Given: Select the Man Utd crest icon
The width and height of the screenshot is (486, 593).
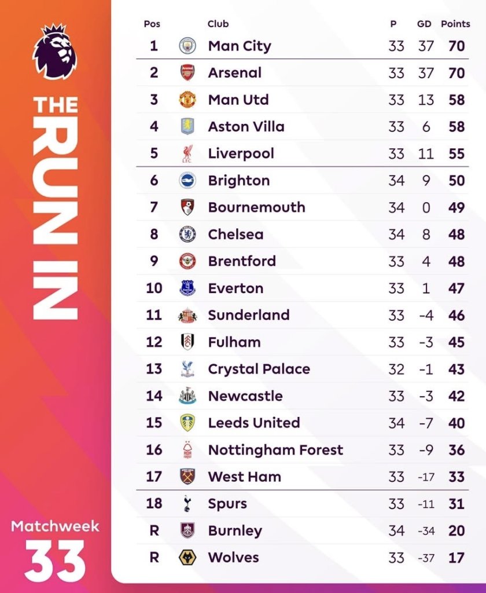Looking at the screenshot, I should (x=187, y=100).
